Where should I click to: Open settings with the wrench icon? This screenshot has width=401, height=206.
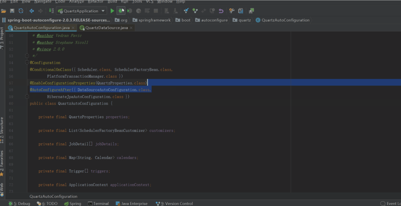coord(232,11)
